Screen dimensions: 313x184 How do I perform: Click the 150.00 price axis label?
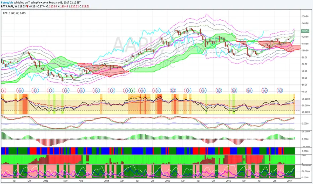[x=305, y=16]
